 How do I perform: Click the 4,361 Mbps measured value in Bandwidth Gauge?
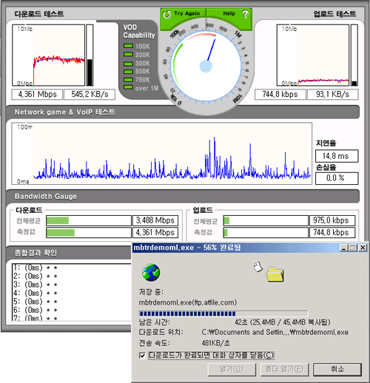(155, 232)
